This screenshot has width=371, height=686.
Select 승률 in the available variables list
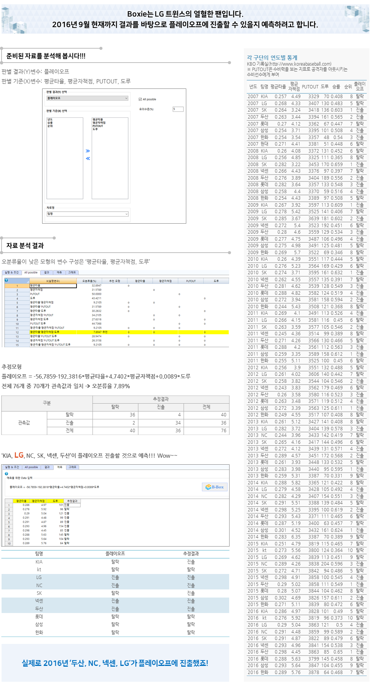pyautogui.click(x=50, y=123)
